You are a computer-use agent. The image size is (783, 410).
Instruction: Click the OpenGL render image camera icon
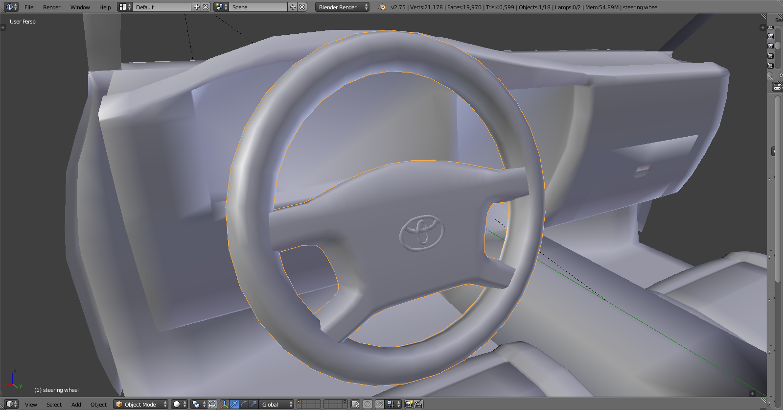(x=409, y=404)
